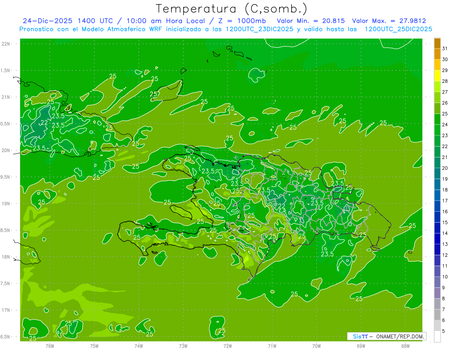The height and width of the screenshot is (351, 455).
Task: Click the 21N latitude axis label
Action: (x=6, y=97)
